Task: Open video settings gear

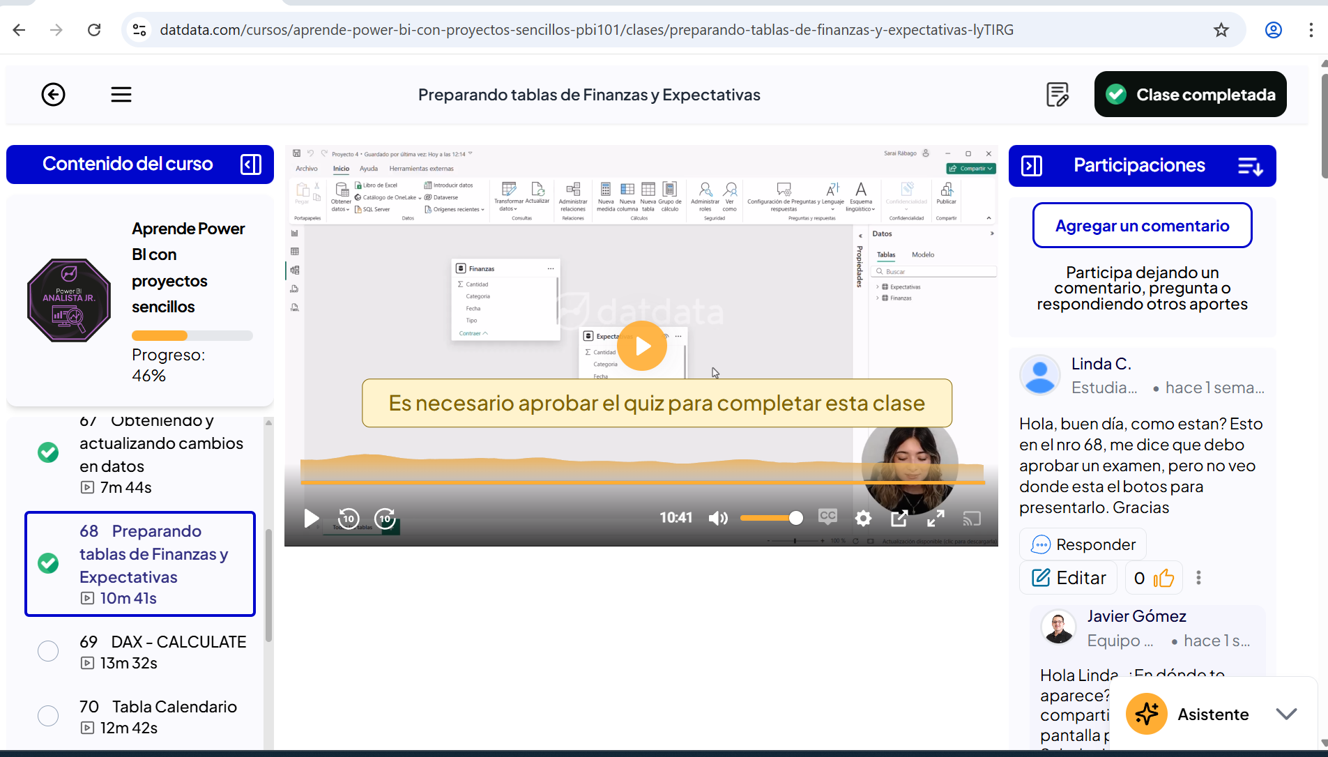Action: click(x=863, y=518)
